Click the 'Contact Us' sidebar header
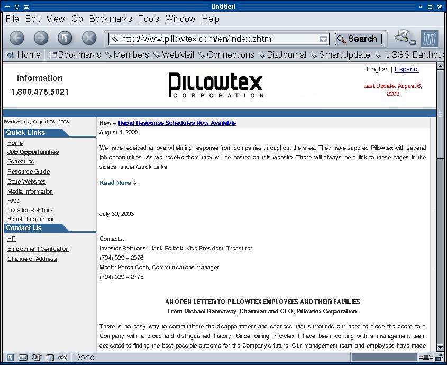447x365 pixels. click(24, 228)
